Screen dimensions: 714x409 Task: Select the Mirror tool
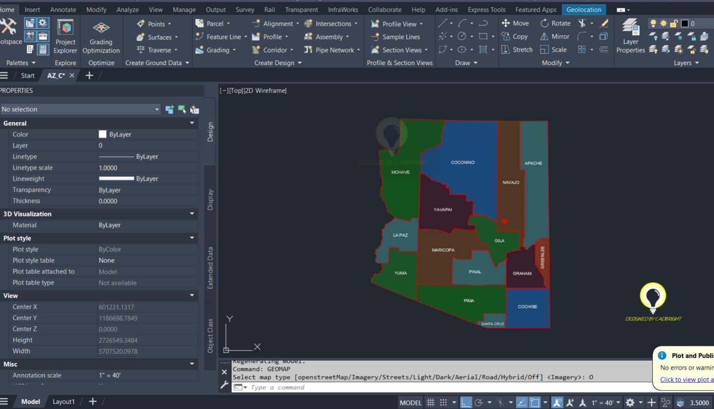click(x=555, y=36)
